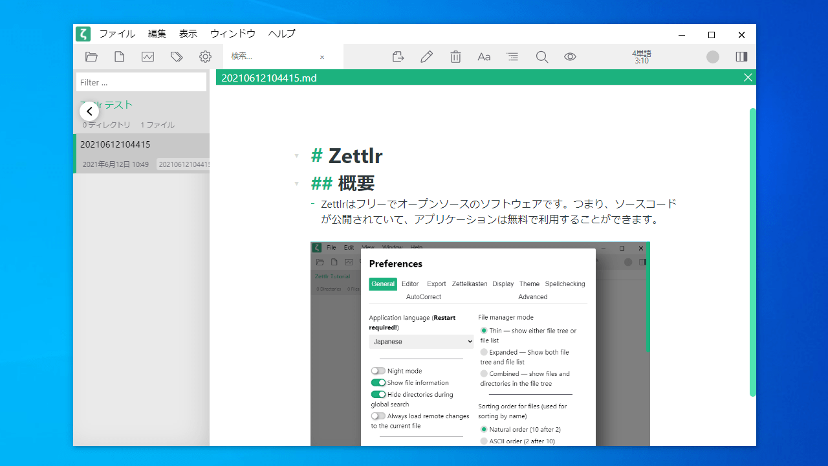Start the Pomodoro timer circle
828x466 pixels.
pos(713,57)
